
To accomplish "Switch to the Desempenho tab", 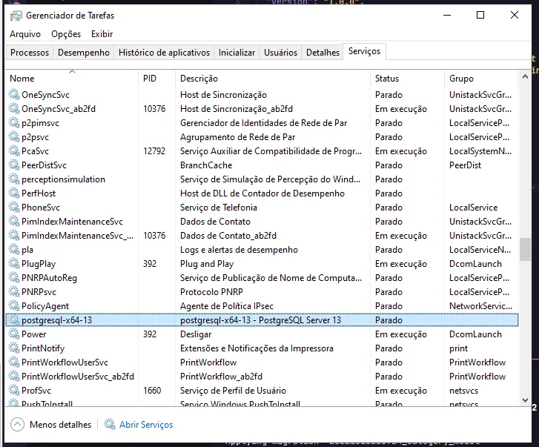I will (84, 53).
